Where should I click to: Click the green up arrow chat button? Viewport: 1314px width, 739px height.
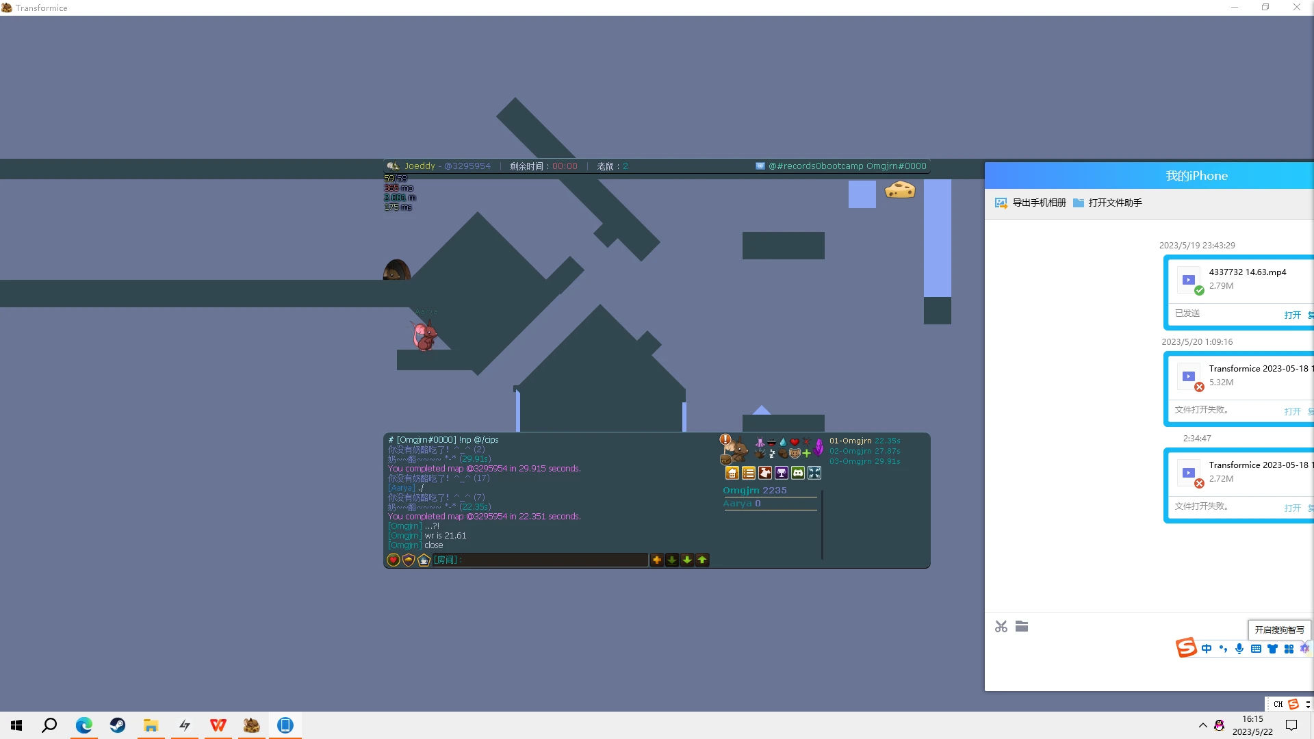(702, 560)
